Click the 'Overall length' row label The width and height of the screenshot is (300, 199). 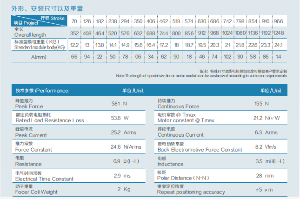click(x=30, y=35)
